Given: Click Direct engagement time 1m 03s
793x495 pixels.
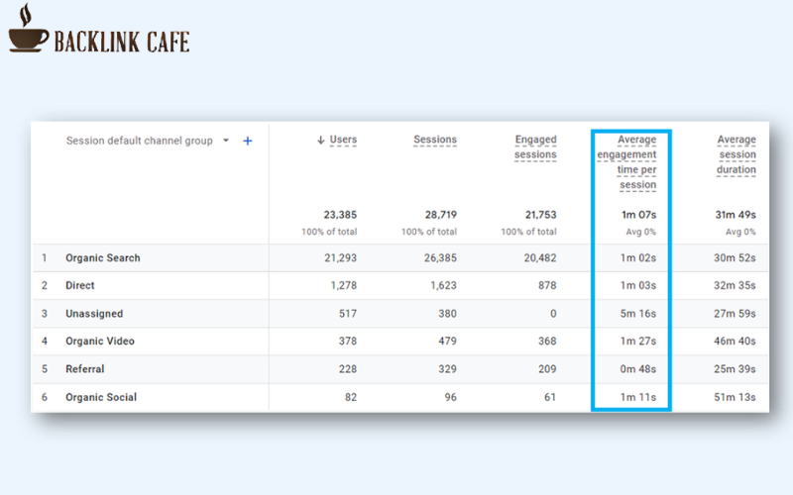Looking at the screenshot, I should pyautogui.click(x=638, y=285).
